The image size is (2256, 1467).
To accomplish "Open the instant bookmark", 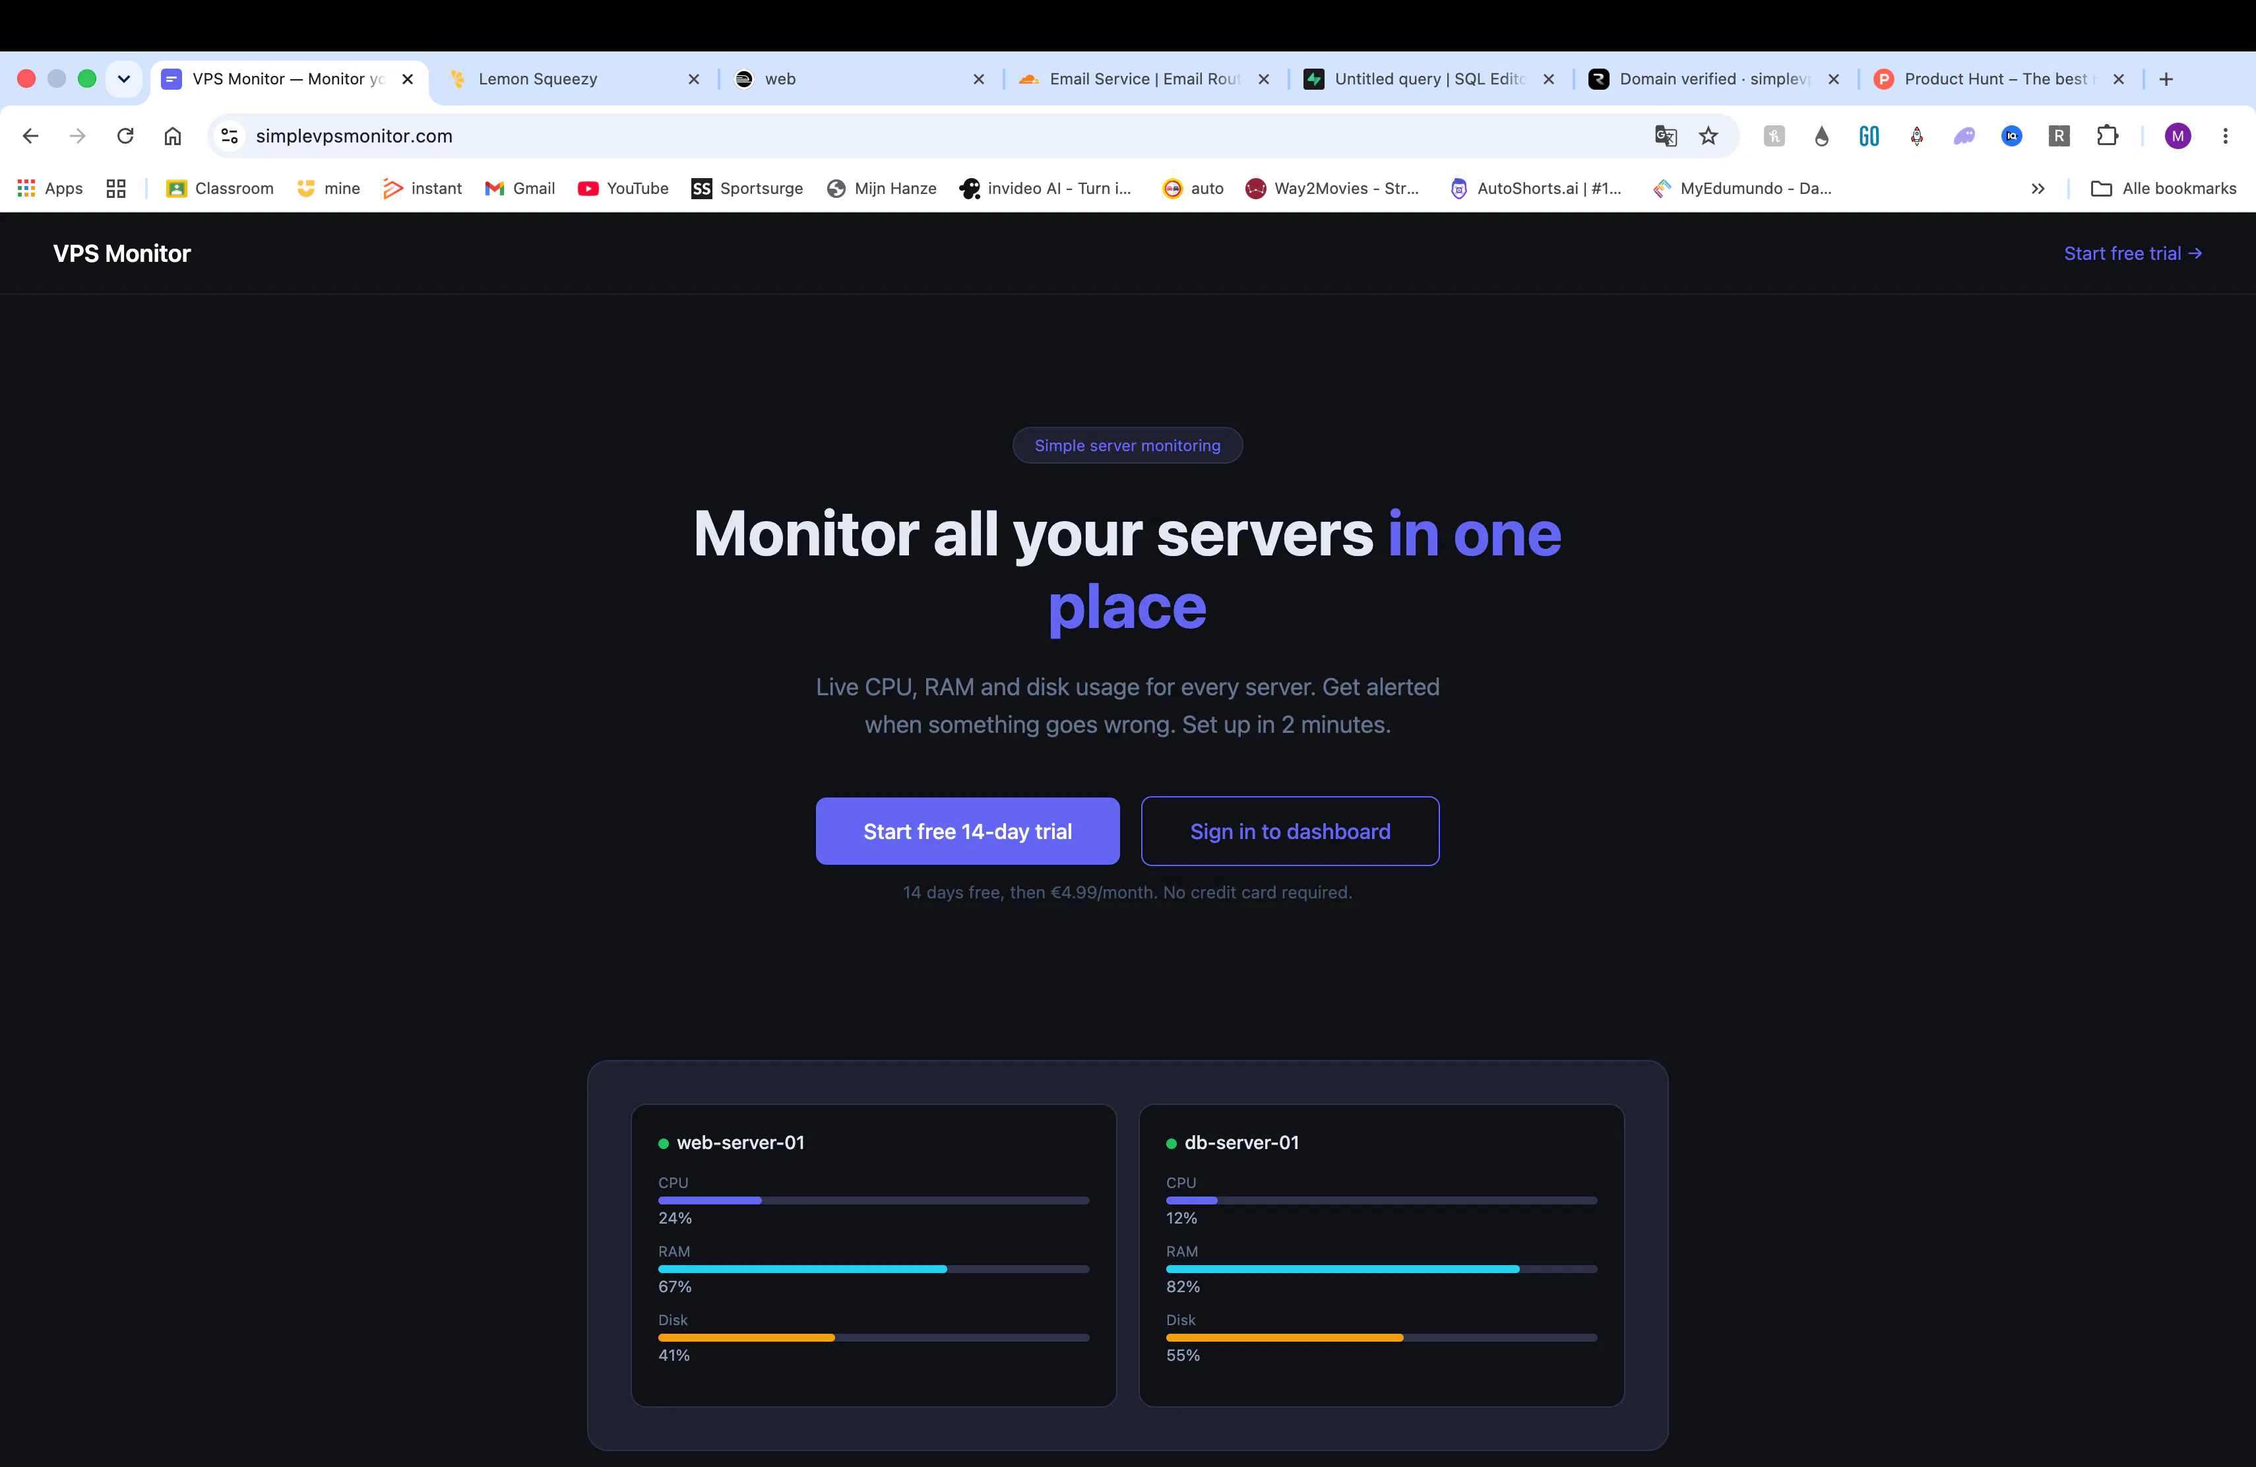I will pyautogui.click(x=422, y=189).
